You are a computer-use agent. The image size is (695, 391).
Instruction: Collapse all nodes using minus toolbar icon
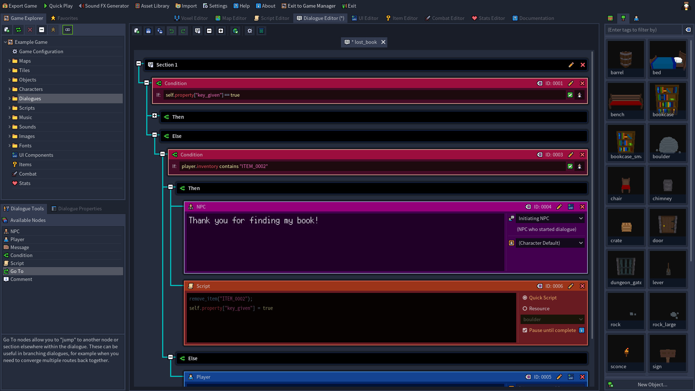(209, 31)
